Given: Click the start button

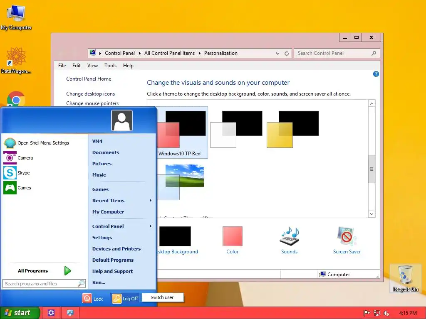Looking at the screenshot, I should [x=20, y=313].
